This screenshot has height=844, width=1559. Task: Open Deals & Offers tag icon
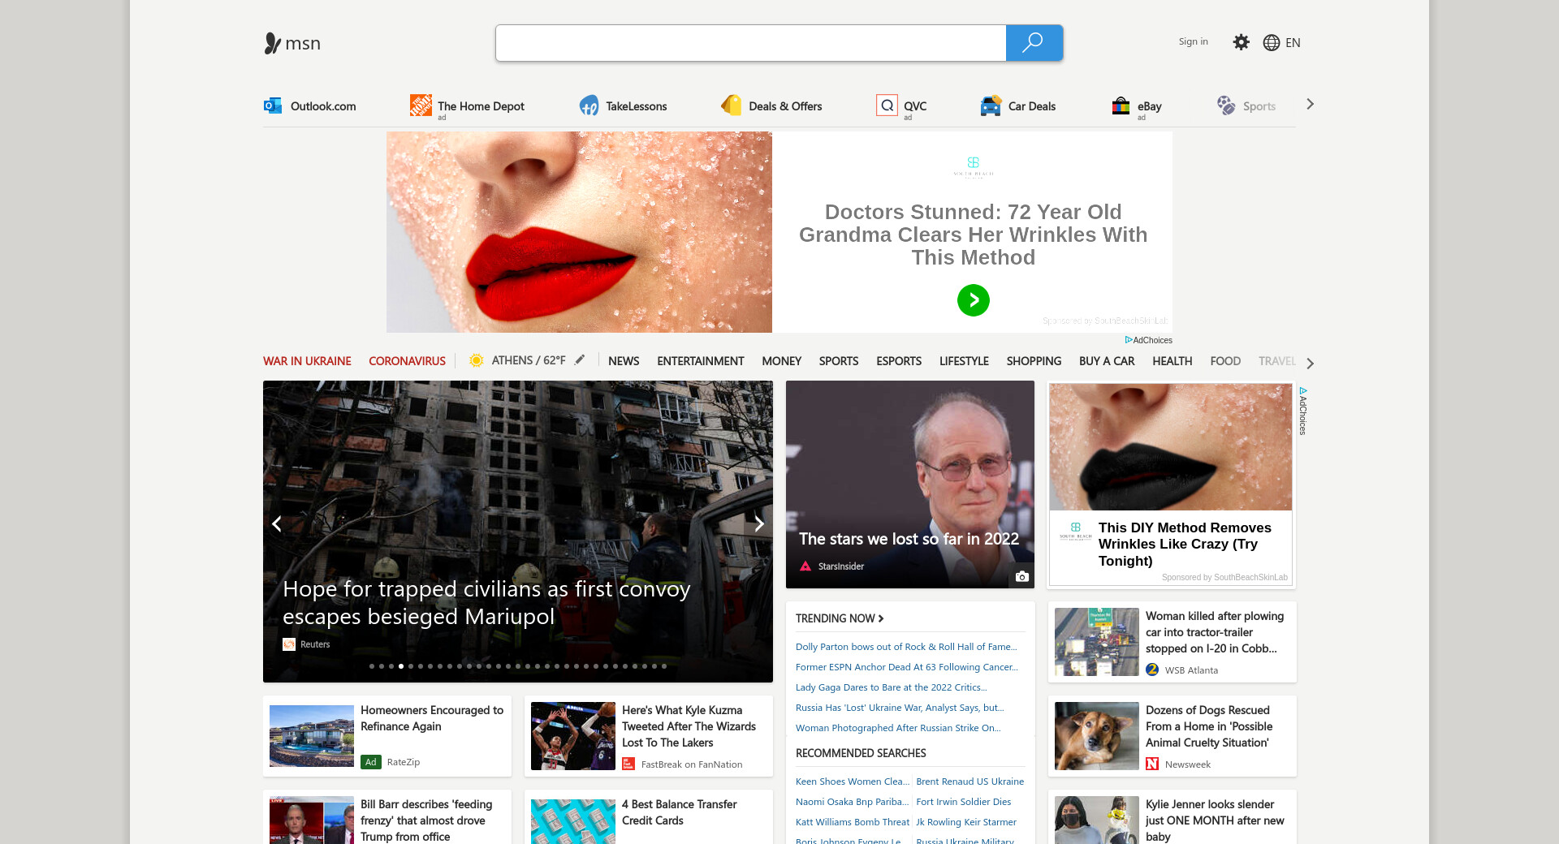(x=731, y=105)
